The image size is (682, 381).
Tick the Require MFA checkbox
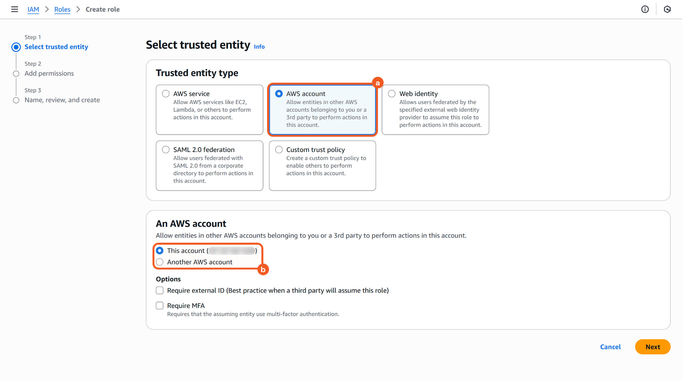[160, 306]
